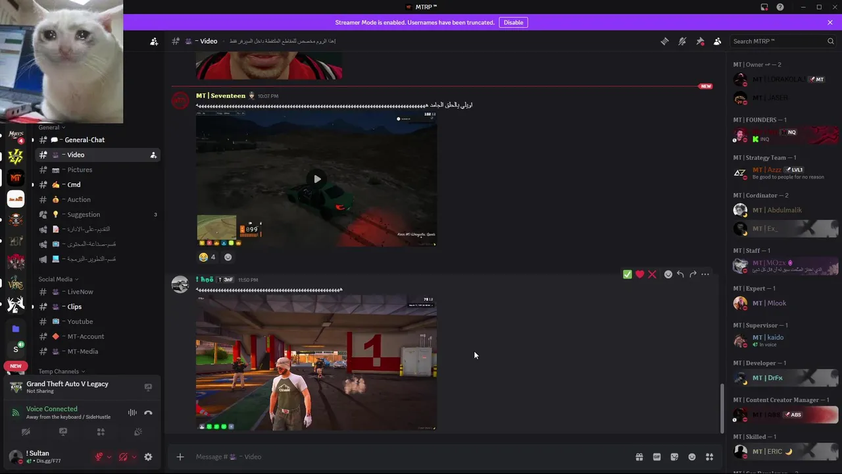842x474 pixels.
Task: Open microphone input options dropdown arrow
Action: click(109, 457)
